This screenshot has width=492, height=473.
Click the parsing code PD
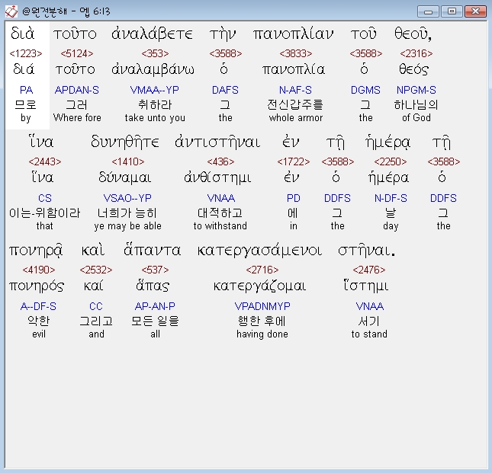pos(294,198)
